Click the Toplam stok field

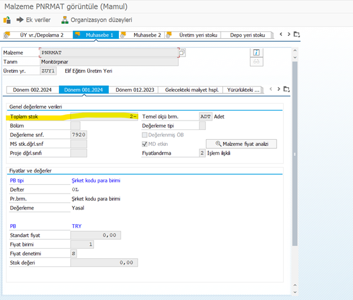click(x=104, y=116)
